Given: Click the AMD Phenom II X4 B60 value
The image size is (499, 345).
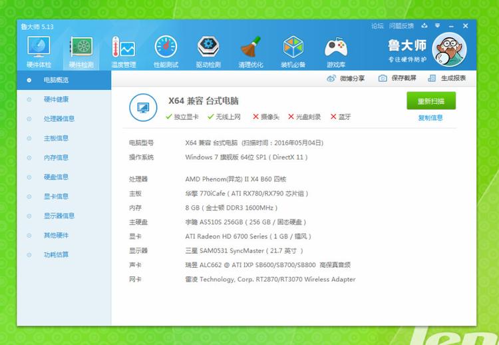Looking at the screenshot, I should [x=236, y=179].
